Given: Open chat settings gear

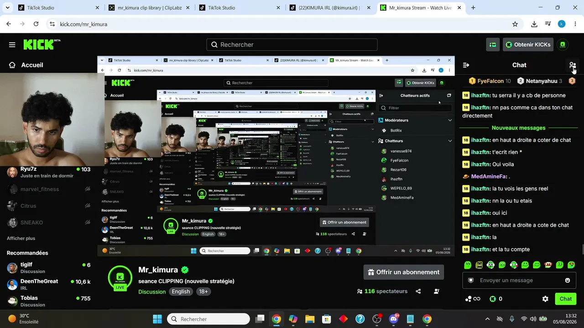Looking at the screenshot, I should point(545,299).
